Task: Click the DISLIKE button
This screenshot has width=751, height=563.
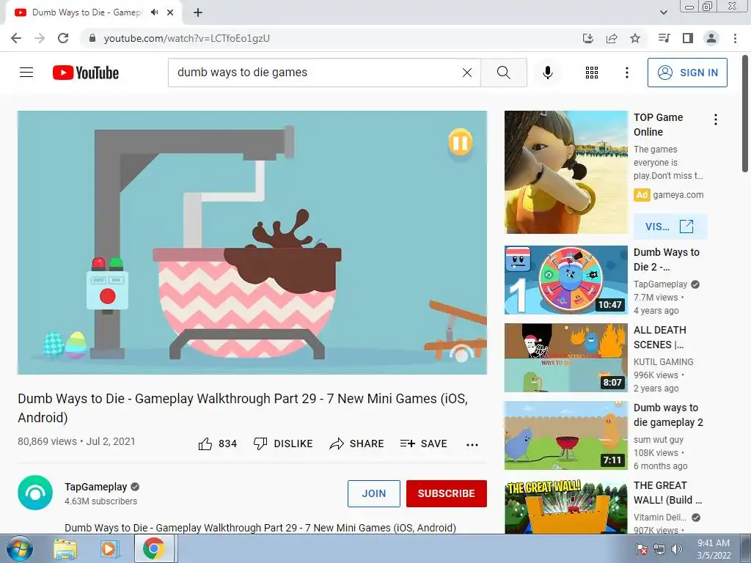Action: coord(283,444)
